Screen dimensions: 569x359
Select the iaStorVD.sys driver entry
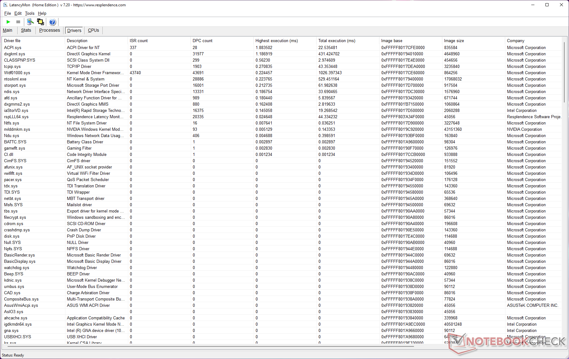coord(16,110)
